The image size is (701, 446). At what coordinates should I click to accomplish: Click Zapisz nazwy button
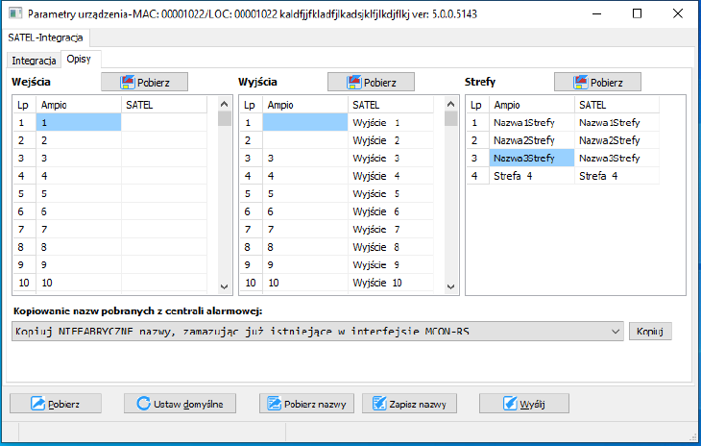click(x=409, y=404)
